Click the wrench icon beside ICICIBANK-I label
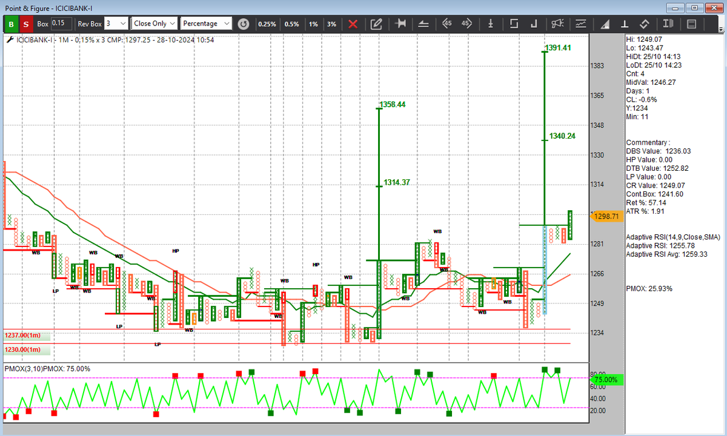The height and width of the screenshot is (436, 727). point(8,40)
